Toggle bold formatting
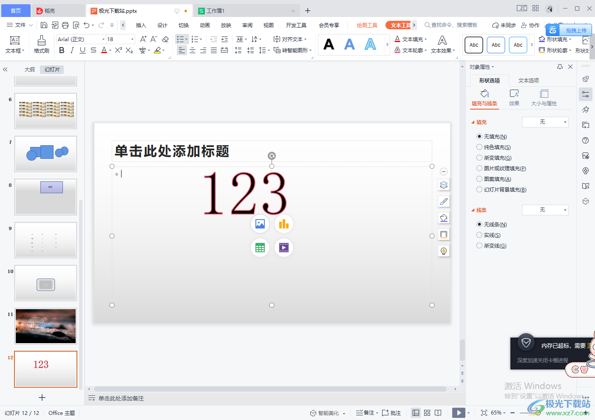 (62, 50)
